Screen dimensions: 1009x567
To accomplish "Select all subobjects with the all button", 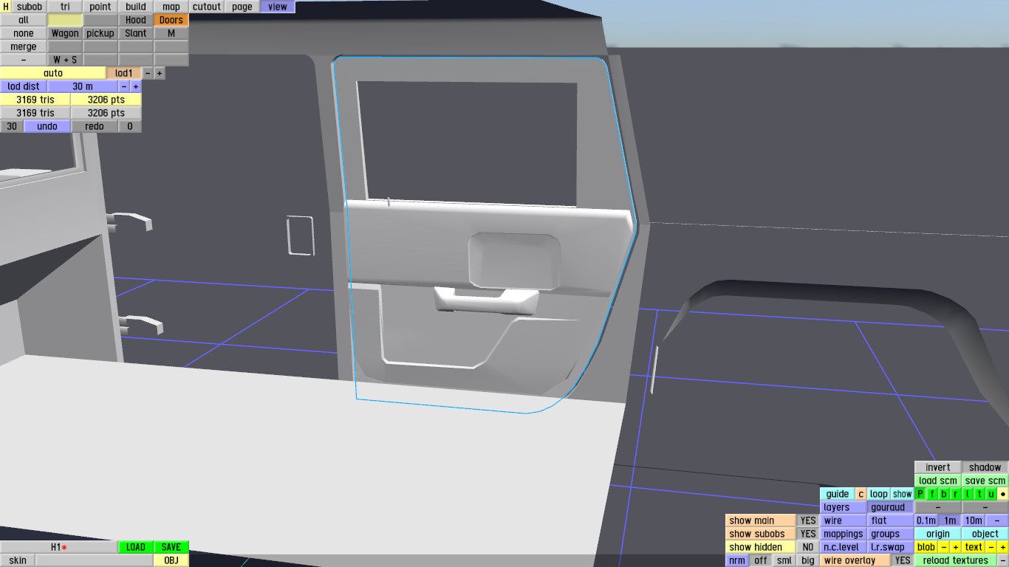I will 24,20.
